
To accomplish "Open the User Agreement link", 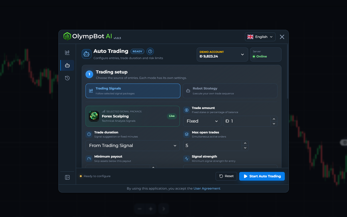I will (207, 189).
